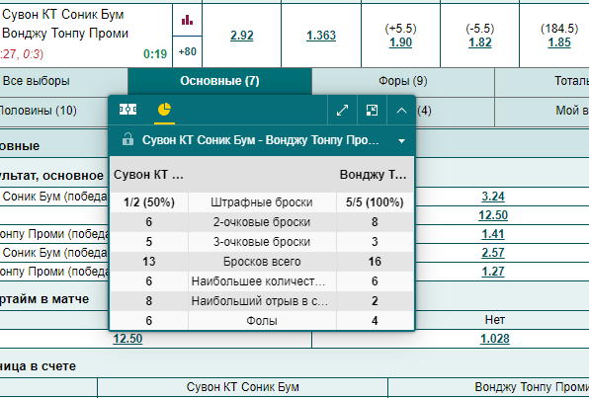
Task: Select the 1.028 Нет odds
Action: [495, 339]
